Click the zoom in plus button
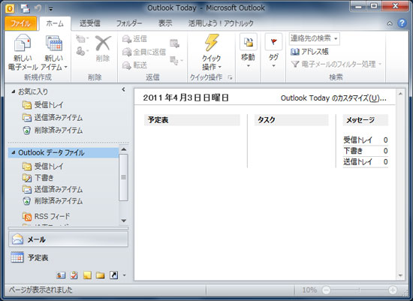Viewport: 413px width, 301px height. click(393, 290)
